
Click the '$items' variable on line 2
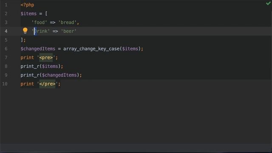(28, 14)
